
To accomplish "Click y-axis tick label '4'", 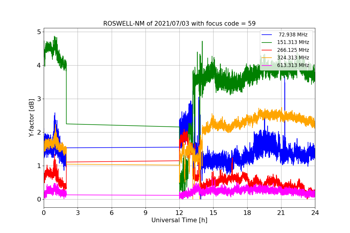I will [x=39, y=65].
